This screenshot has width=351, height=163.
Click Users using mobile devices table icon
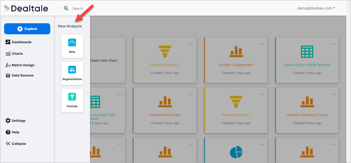pos(307,52)
